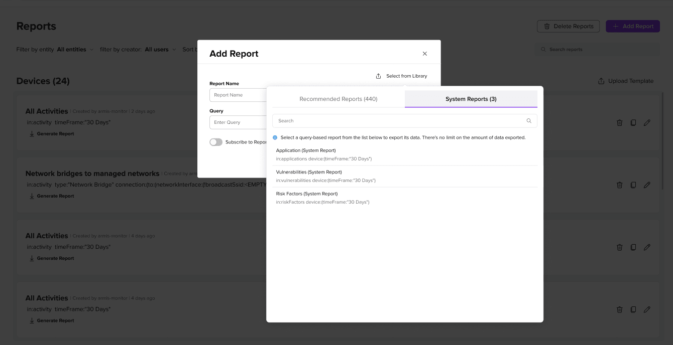Click the Devices (24) heading

click(43, 81)
